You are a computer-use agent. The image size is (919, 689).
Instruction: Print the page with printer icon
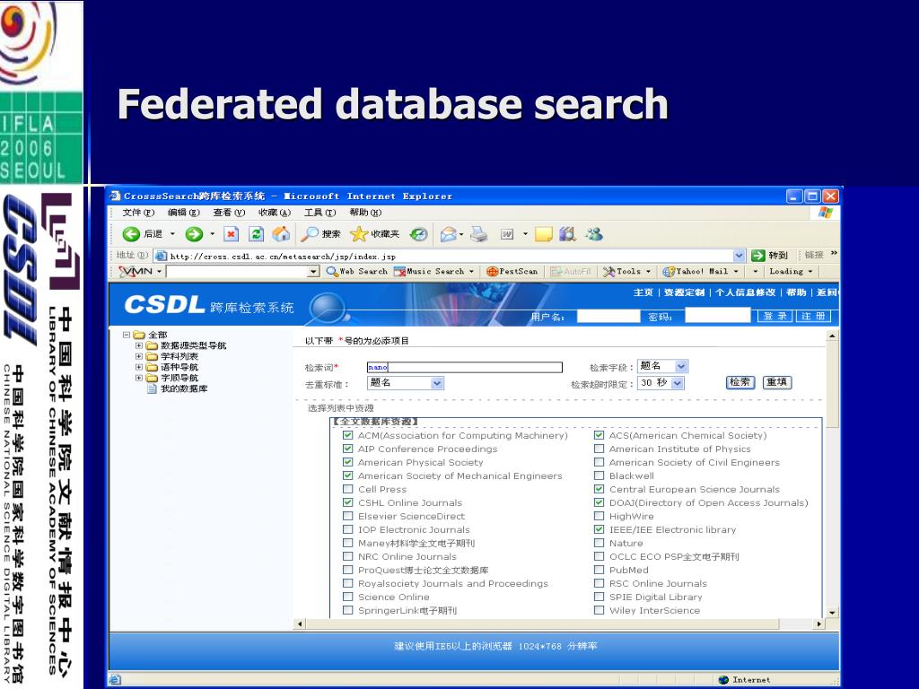(479, 234)
